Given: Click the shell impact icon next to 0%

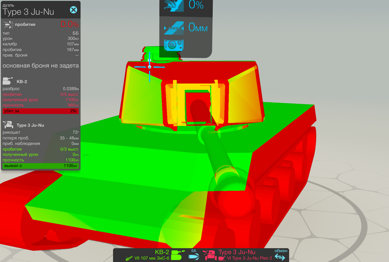Looking at the screenshot, I should [174, 5].
